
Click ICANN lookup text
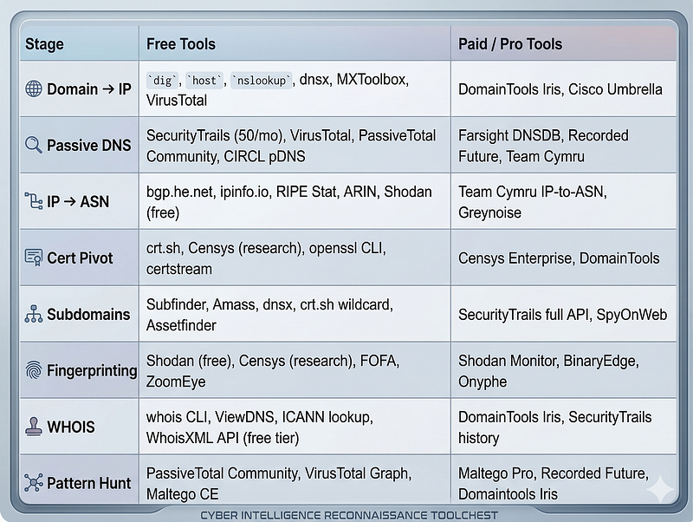pos(326,417)
